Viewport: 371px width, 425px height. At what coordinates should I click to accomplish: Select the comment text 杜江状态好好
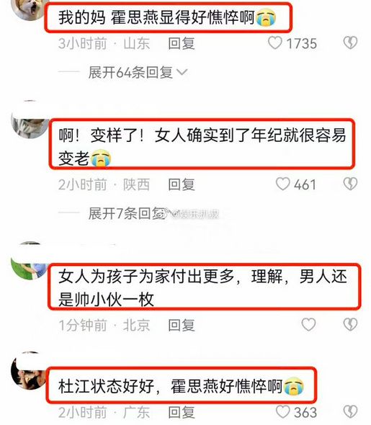(x=106, y=386)
